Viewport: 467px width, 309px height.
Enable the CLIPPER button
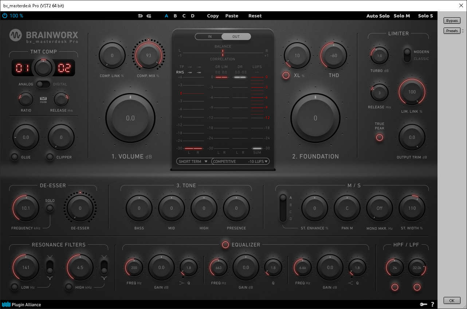[x=50, y=157]
